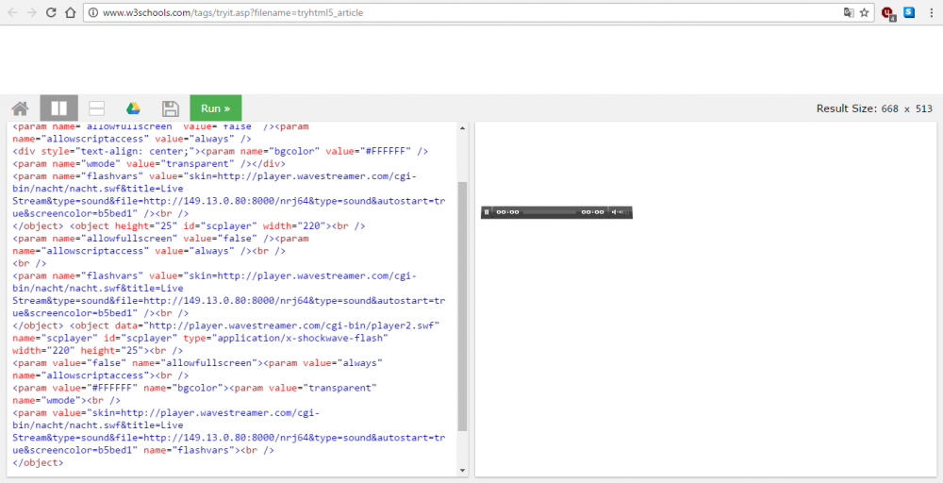Click 'application/x-shockwave-flash' type value

(302, 338)
